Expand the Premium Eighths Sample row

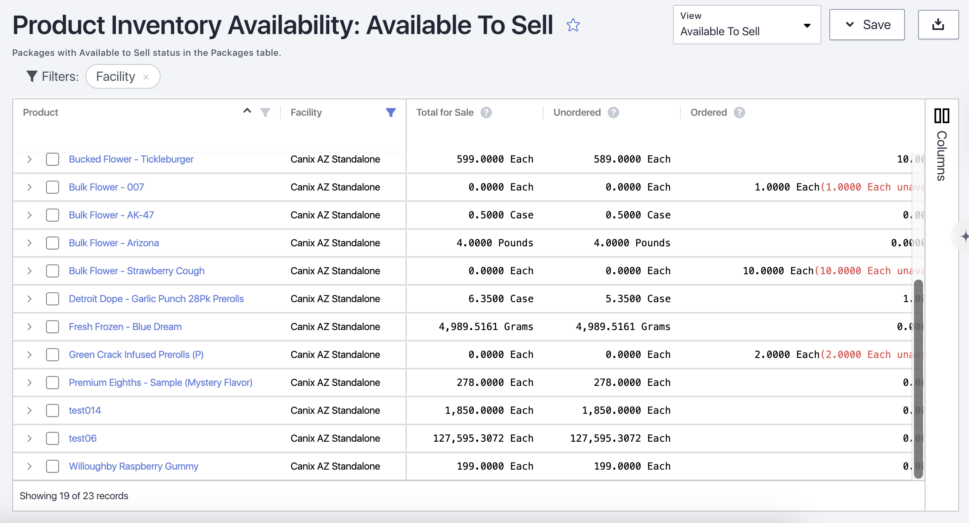29,383
